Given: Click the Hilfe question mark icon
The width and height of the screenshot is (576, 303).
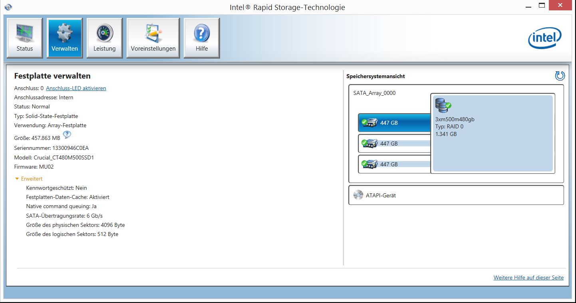Looking at the screenshot, I should [202, 33].
